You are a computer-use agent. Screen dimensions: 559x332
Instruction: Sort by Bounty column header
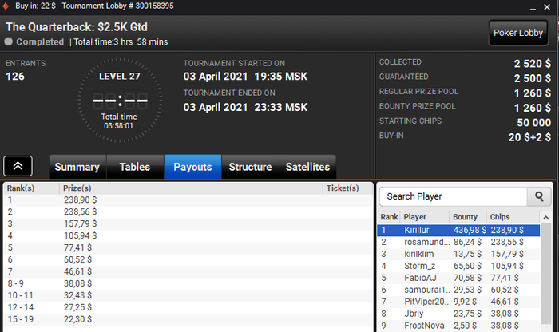click(468, 217)
